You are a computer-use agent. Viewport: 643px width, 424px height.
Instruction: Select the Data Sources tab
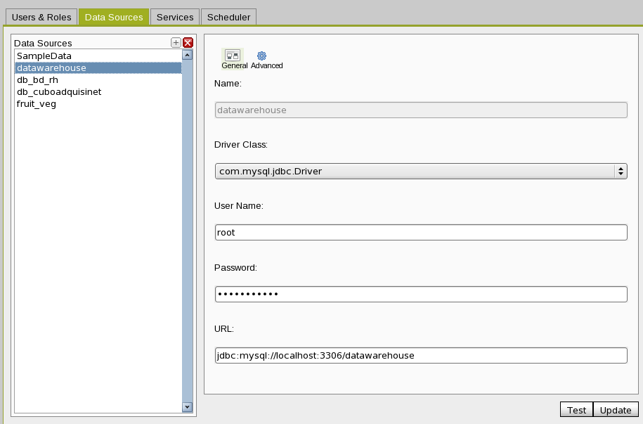click(x=114, y=17)
